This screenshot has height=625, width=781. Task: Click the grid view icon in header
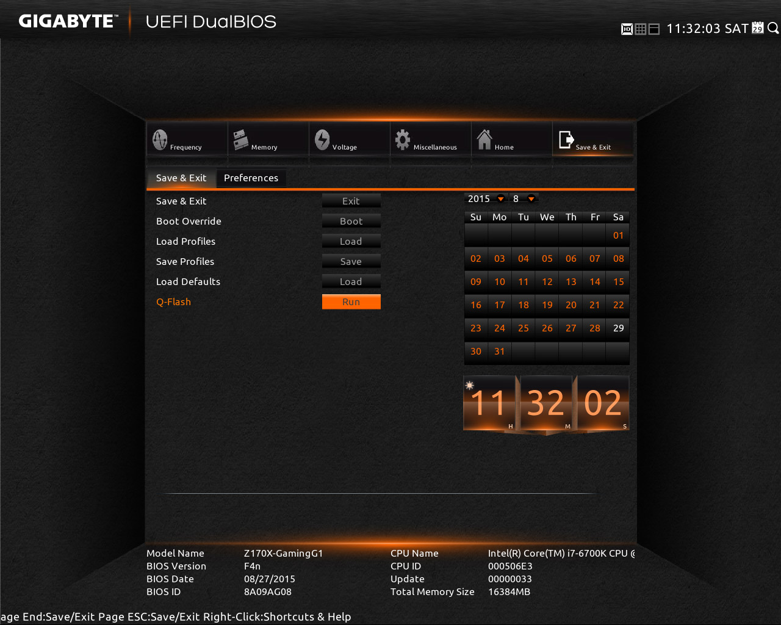click(x=640, y=29)
